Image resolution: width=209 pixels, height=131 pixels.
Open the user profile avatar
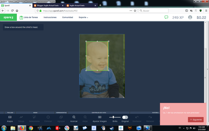point(190,17)
